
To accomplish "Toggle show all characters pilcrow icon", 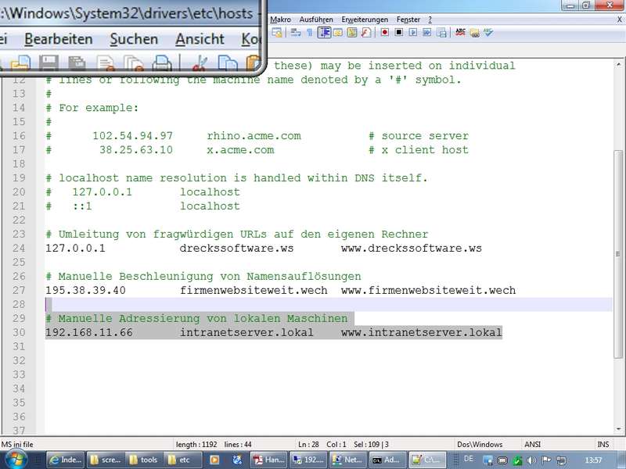I will click(x=309, y=33).
